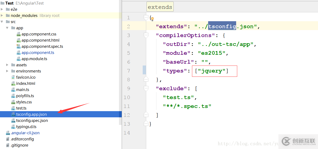Click the src folder icon
Image resolution: width=318 pixels, height=149 pixels.
8,22
